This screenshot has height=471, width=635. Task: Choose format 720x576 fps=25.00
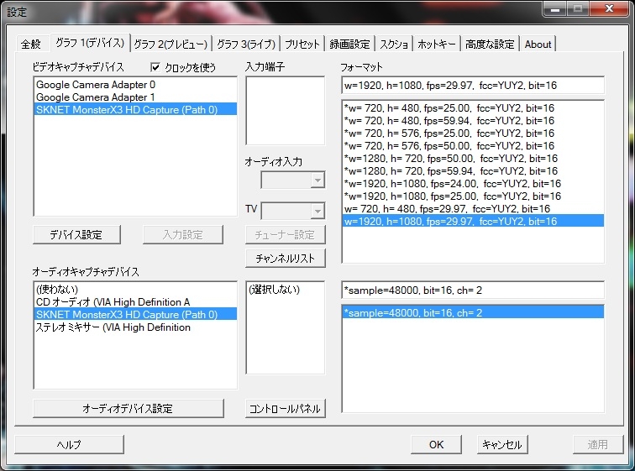coord(473,133)
